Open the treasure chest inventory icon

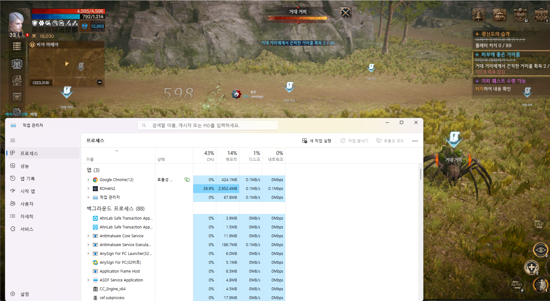[541, 15]
